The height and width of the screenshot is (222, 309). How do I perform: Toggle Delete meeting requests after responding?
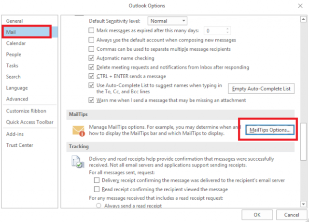91,67
